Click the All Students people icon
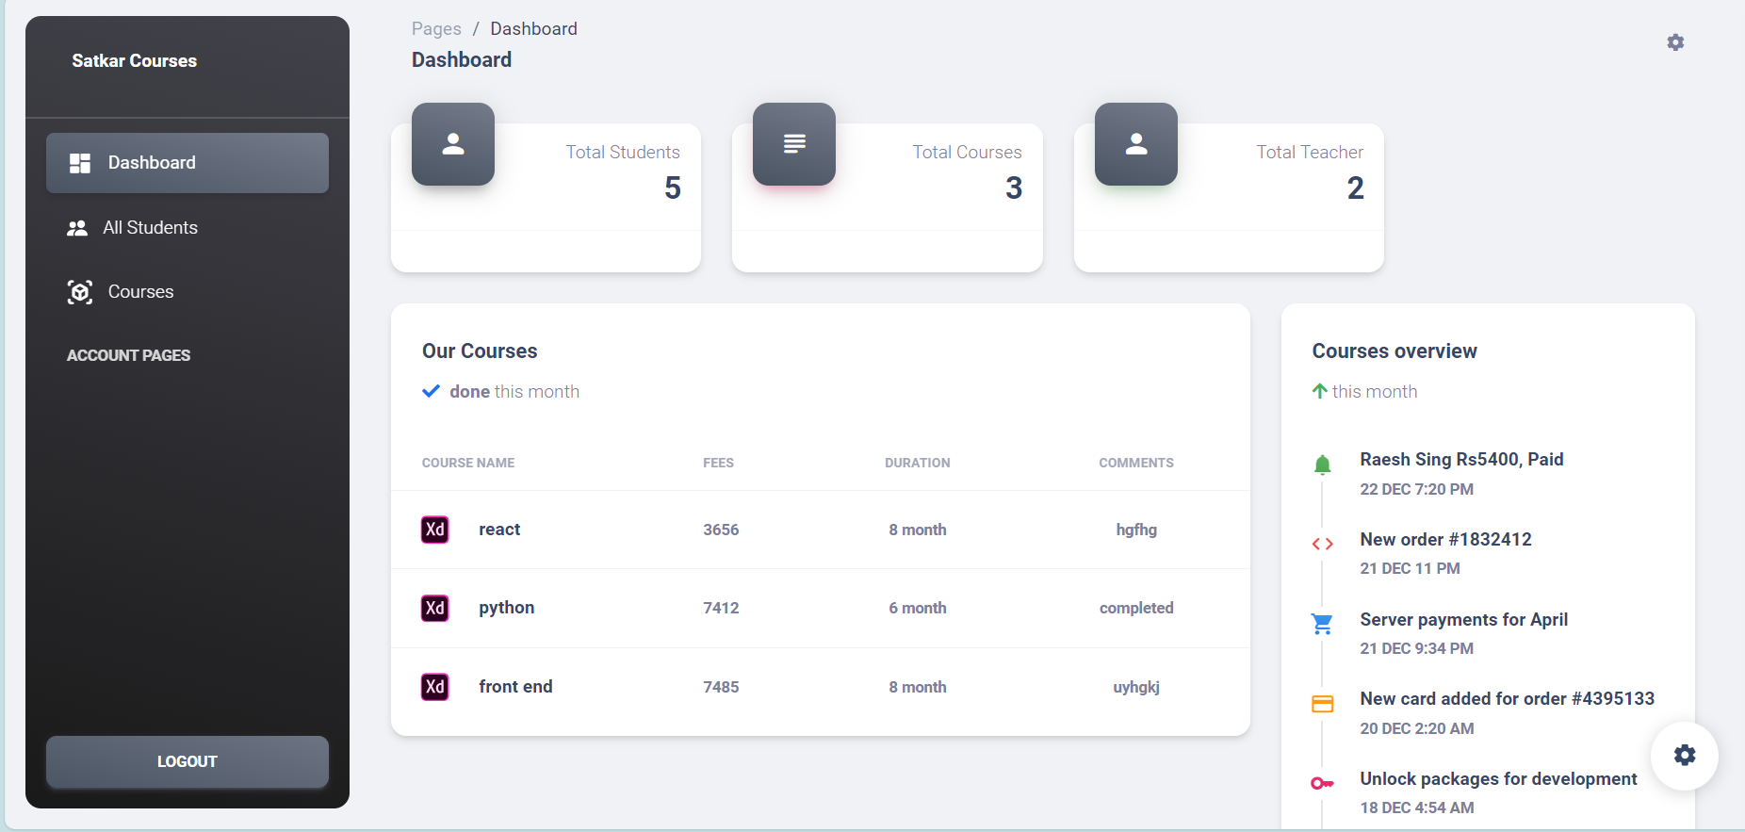The height and width of the screenshot is (832, 1745). click(77, 228)
